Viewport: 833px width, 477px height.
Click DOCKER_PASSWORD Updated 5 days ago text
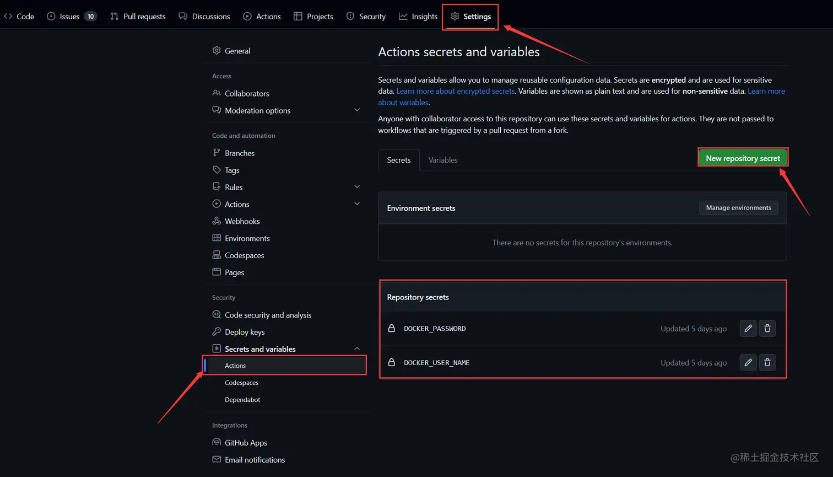pos(694,329)
